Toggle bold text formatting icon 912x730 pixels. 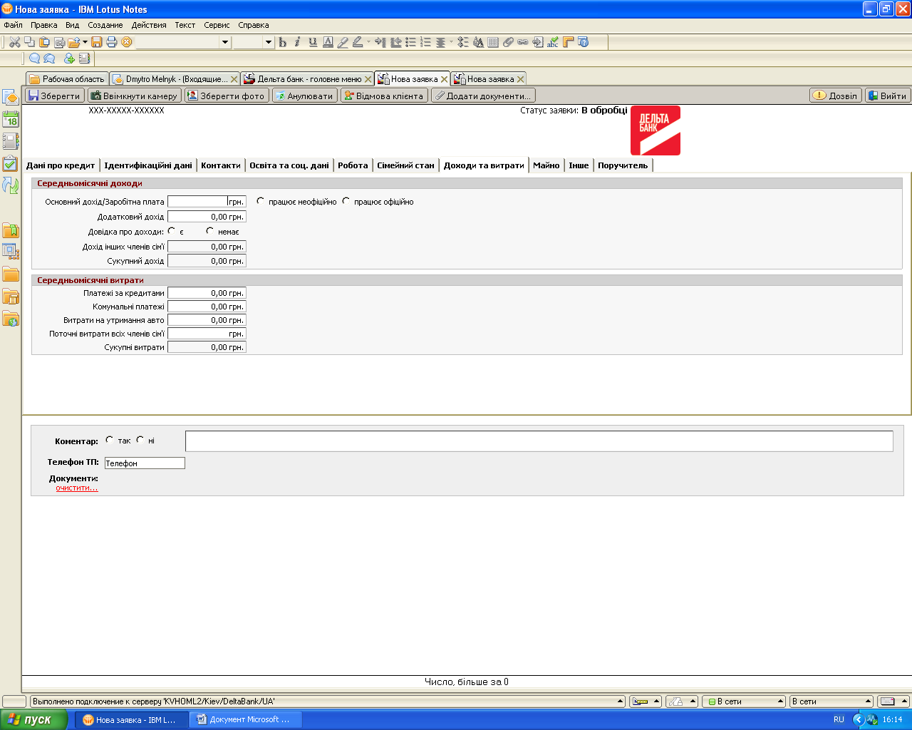tap(282, 42)
